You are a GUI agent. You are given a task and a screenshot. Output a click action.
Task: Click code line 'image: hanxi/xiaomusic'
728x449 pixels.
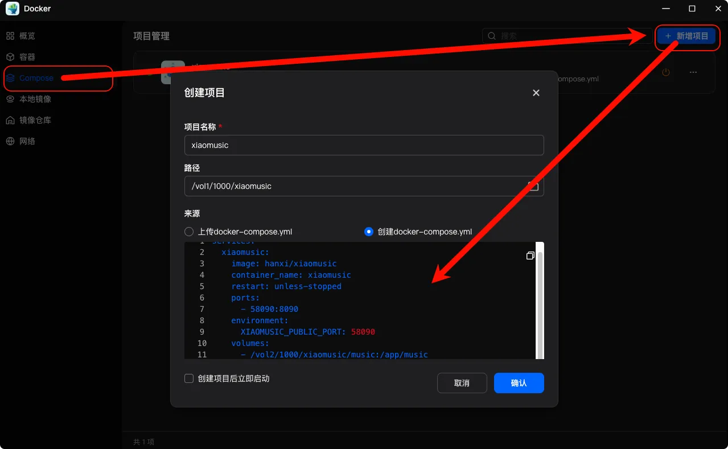tap(283, 263)
